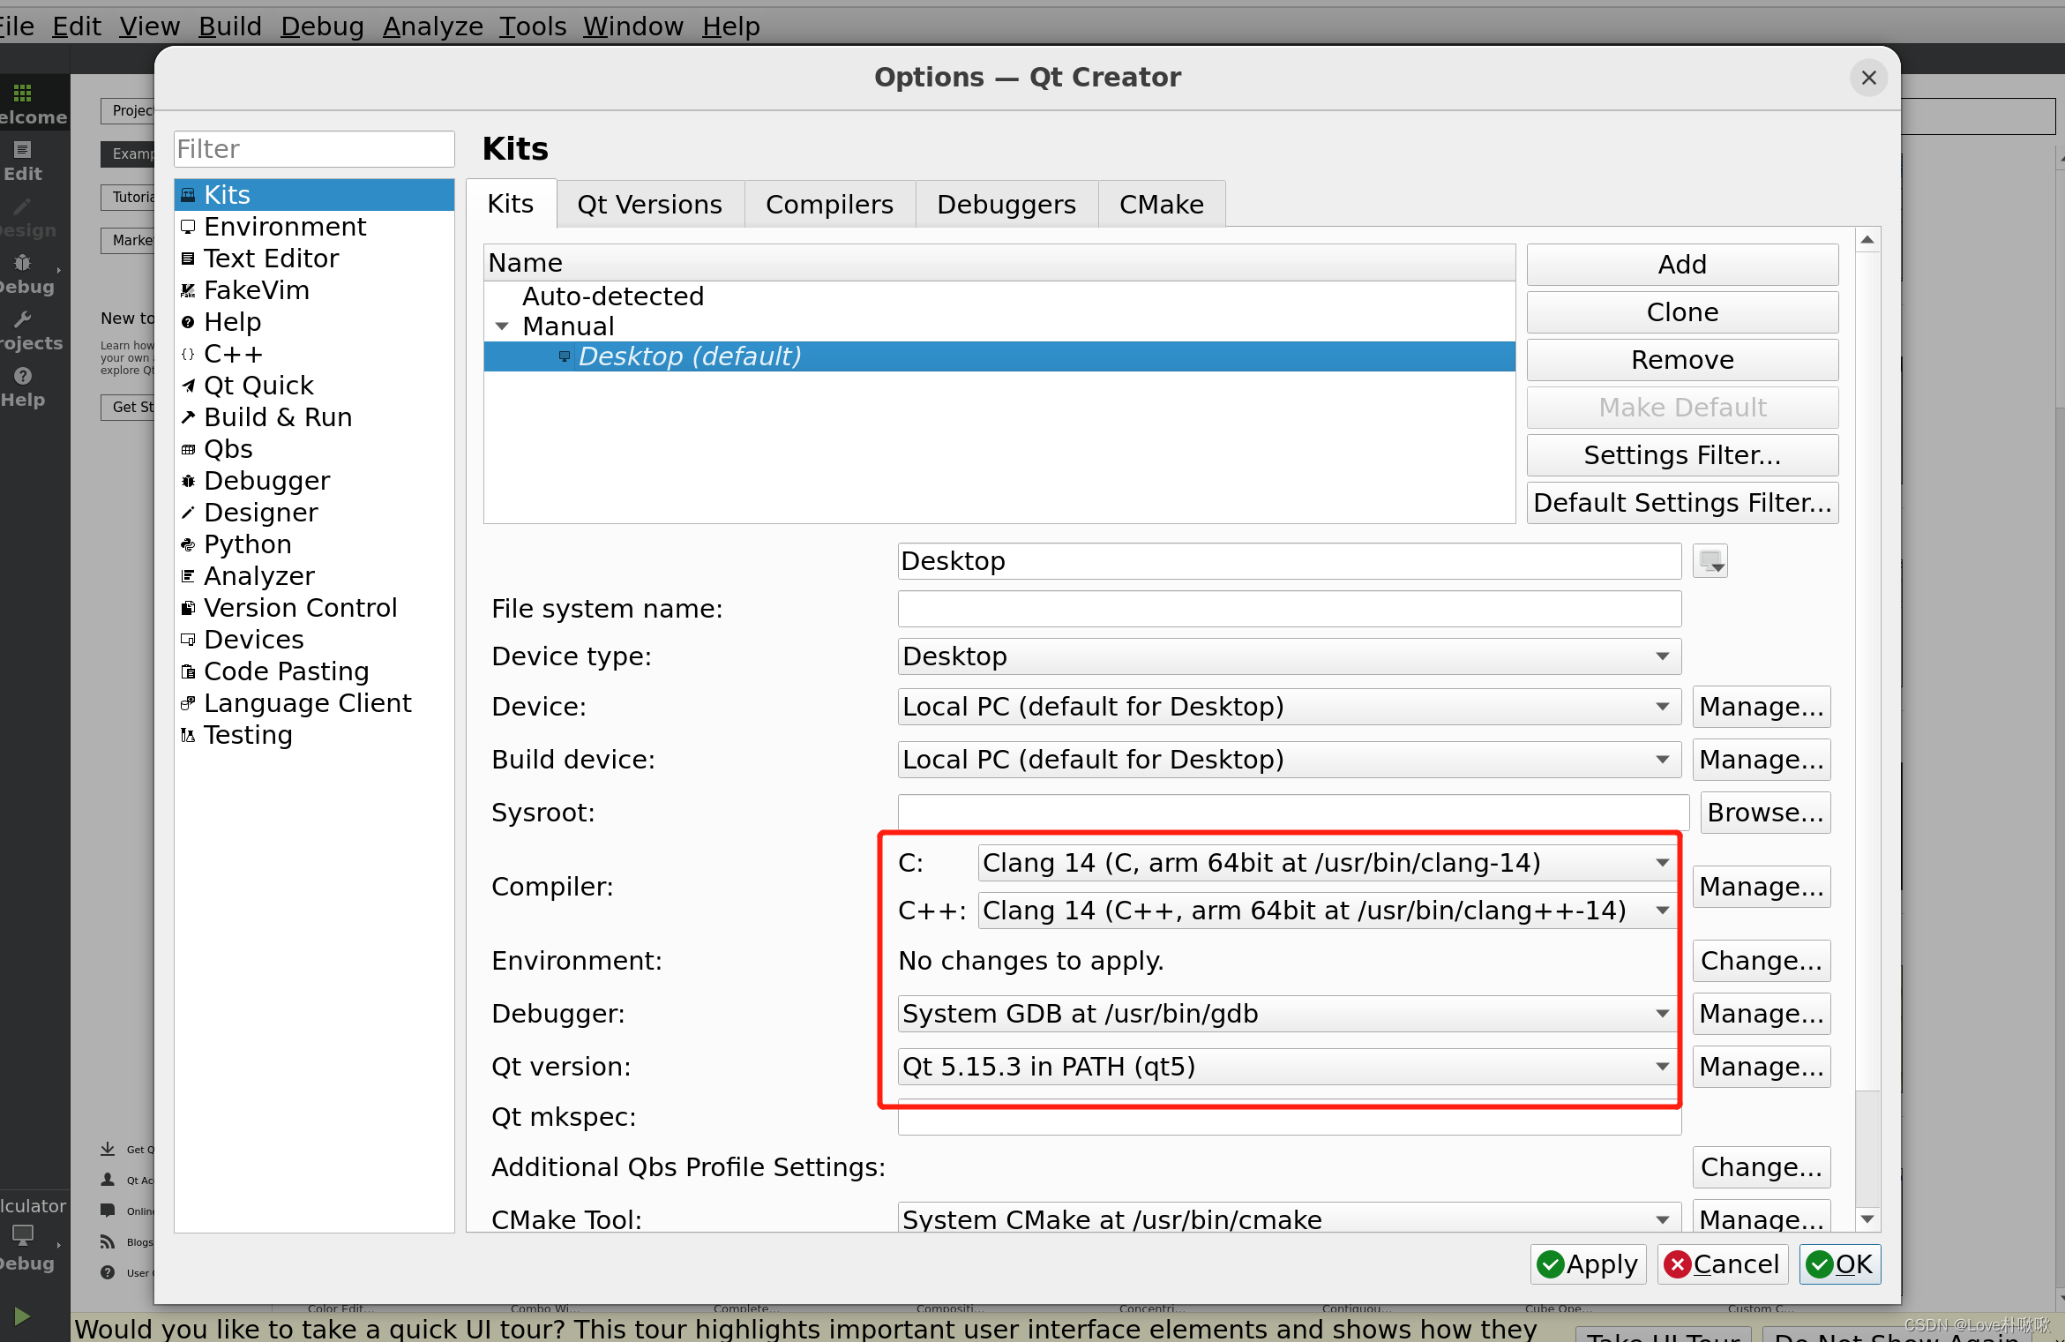Expand the Auto-detected kits tree item
This screenshot has height=1342, width=2065.
(501, 296)
